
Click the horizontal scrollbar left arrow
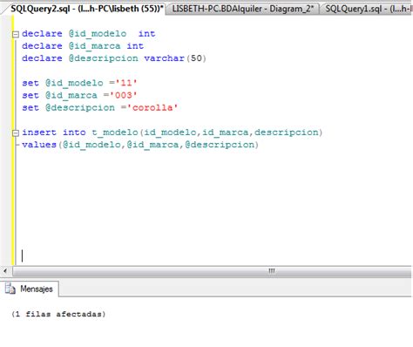pyautogui.click(x=5, y=271)
